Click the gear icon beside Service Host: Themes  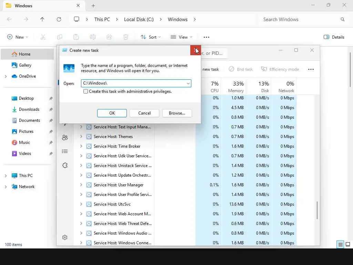(x=89, y=137)
